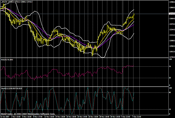Click the 28 Nov 18:00 time label

(x=104, y=117)
